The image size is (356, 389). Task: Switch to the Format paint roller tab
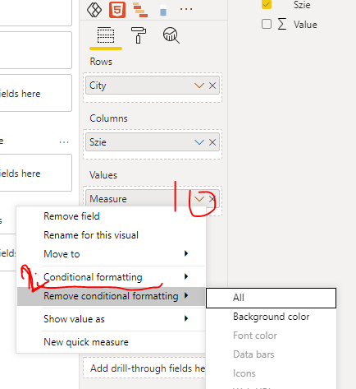pyautogui.click(x=139, y=35)
